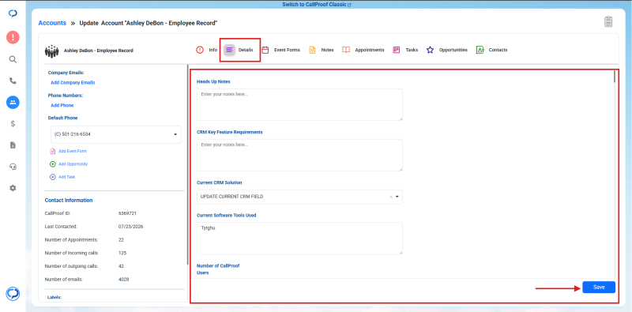
Task: Click the Notes page icon
Action: click(x=312, y=50)
